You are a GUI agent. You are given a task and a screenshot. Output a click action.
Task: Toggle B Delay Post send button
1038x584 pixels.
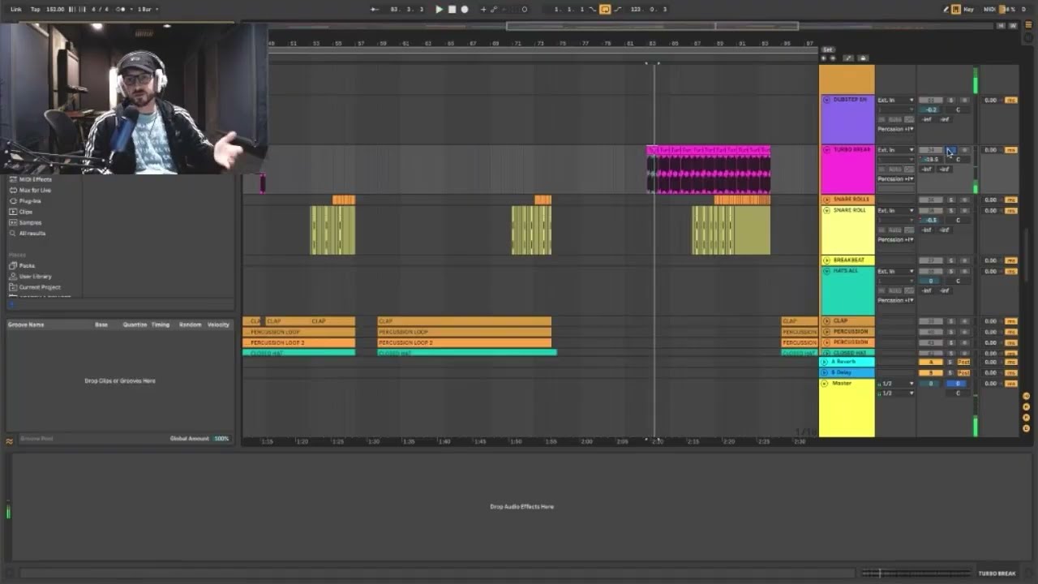(963, 372)
